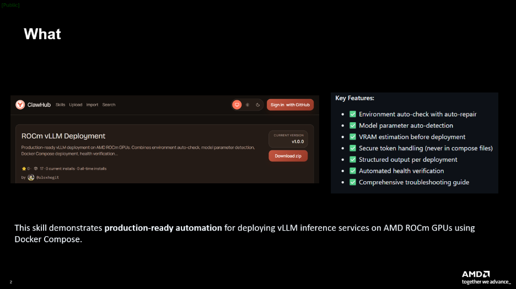Click the ClawHub logo icon
516x289 pixels.
coord(20,105)
